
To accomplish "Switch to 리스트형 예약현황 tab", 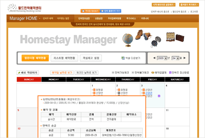I will point(64,58).
